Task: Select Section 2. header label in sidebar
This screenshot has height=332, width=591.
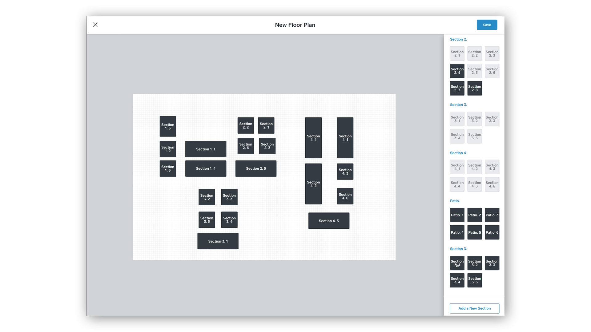Action: point(458,39)
